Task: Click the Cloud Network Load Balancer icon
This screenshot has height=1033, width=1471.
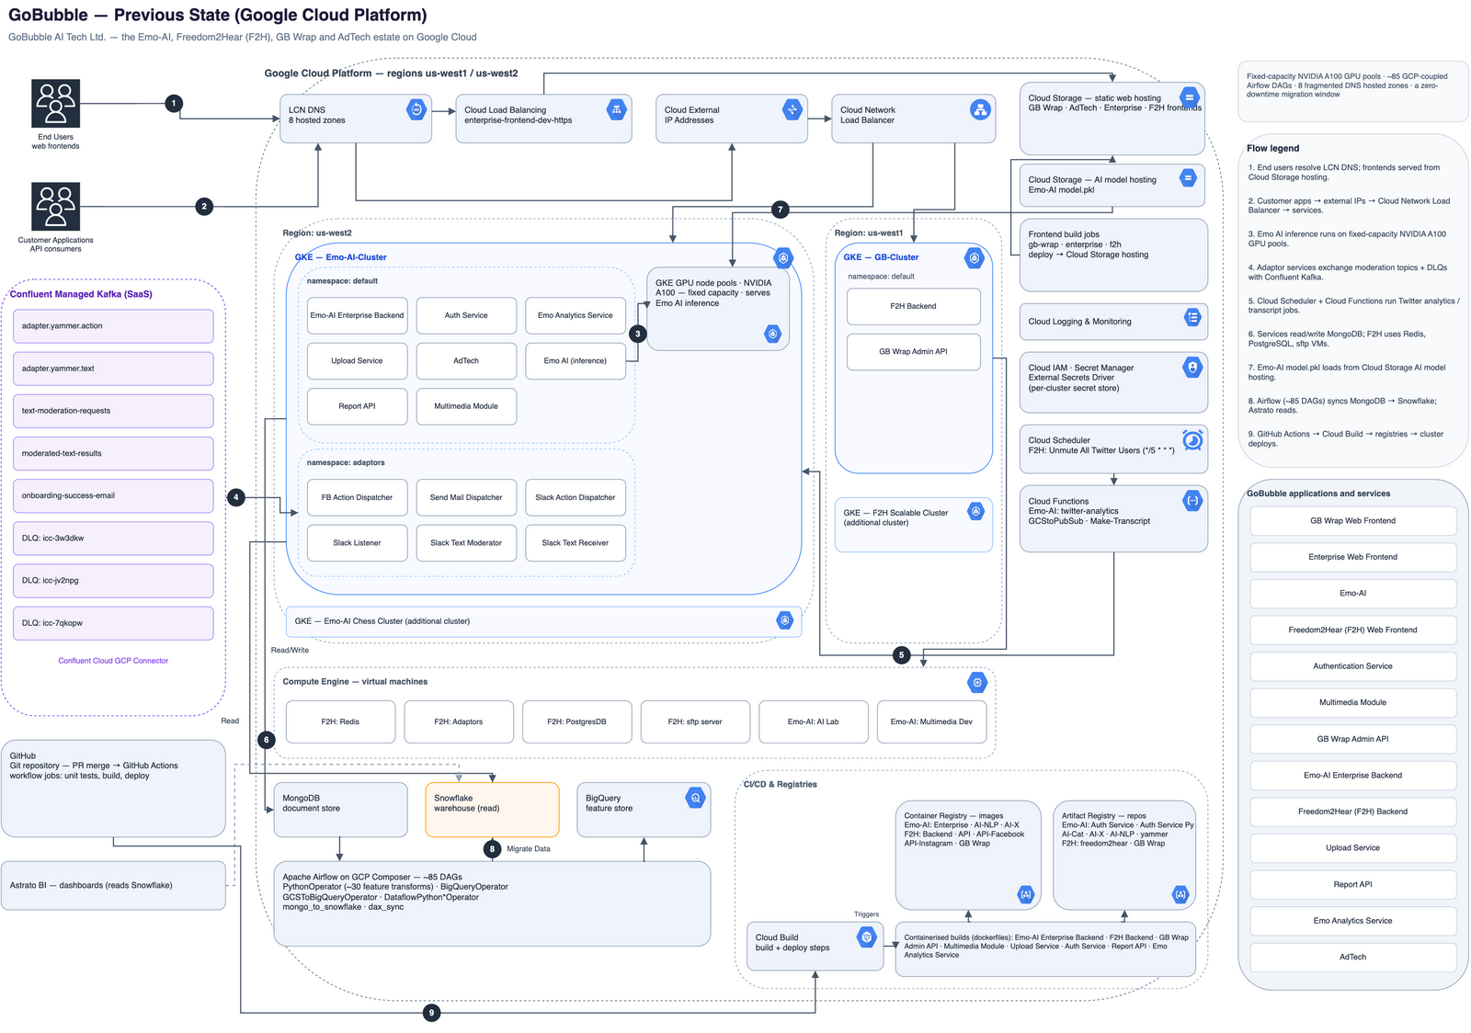Action: [x=980, y=110]
